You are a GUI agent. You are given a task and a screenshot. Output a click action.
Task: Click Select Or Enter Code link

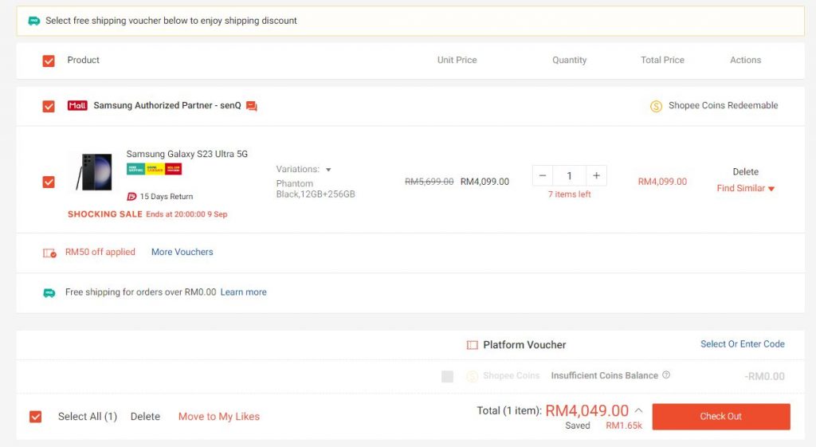click(742, 344)
